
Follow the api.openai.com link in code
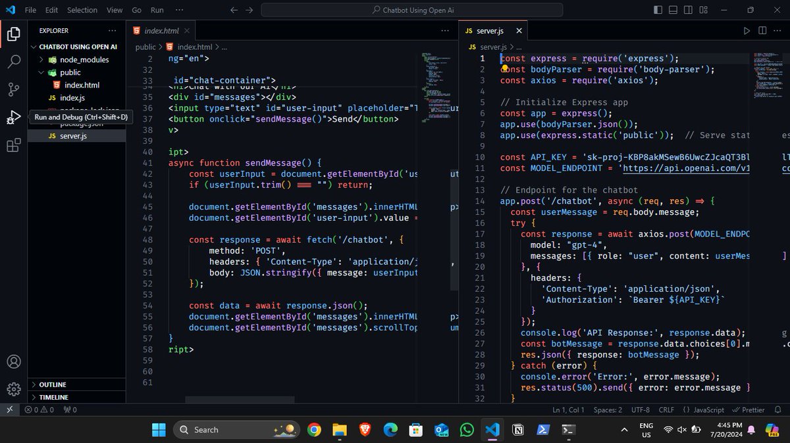point(685,168)
